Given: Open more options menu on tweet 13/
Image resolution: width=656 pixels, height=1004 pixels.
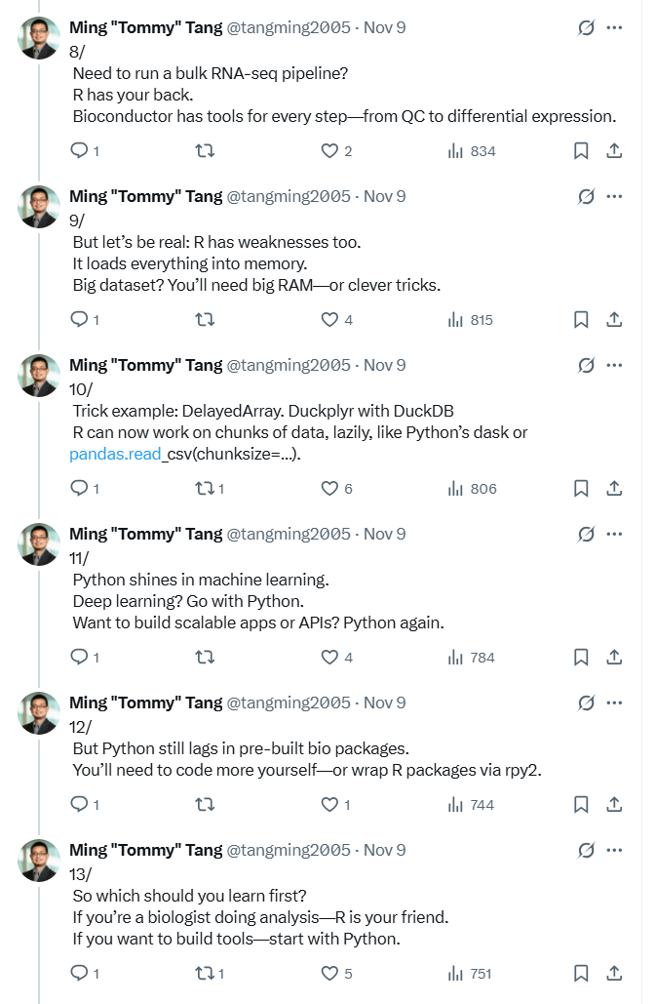Looking at the screenshot, I should tap(614, 850).
